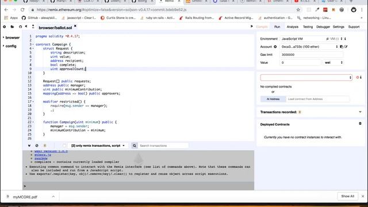
Task: Switch to the Testing tab
Action: coord(308,27)
